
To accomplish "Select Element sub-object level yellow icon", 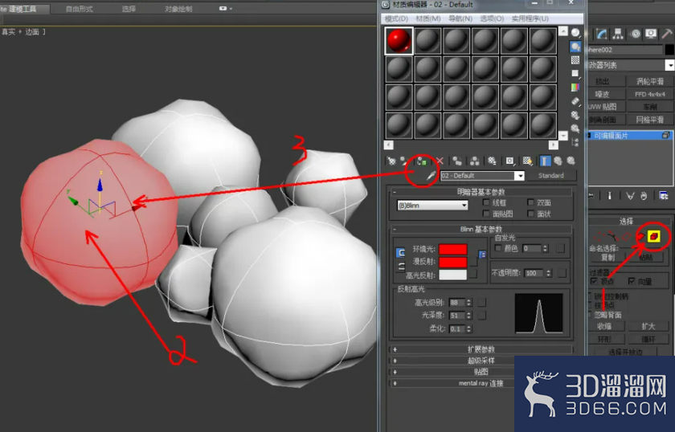I will coord(654,236).
